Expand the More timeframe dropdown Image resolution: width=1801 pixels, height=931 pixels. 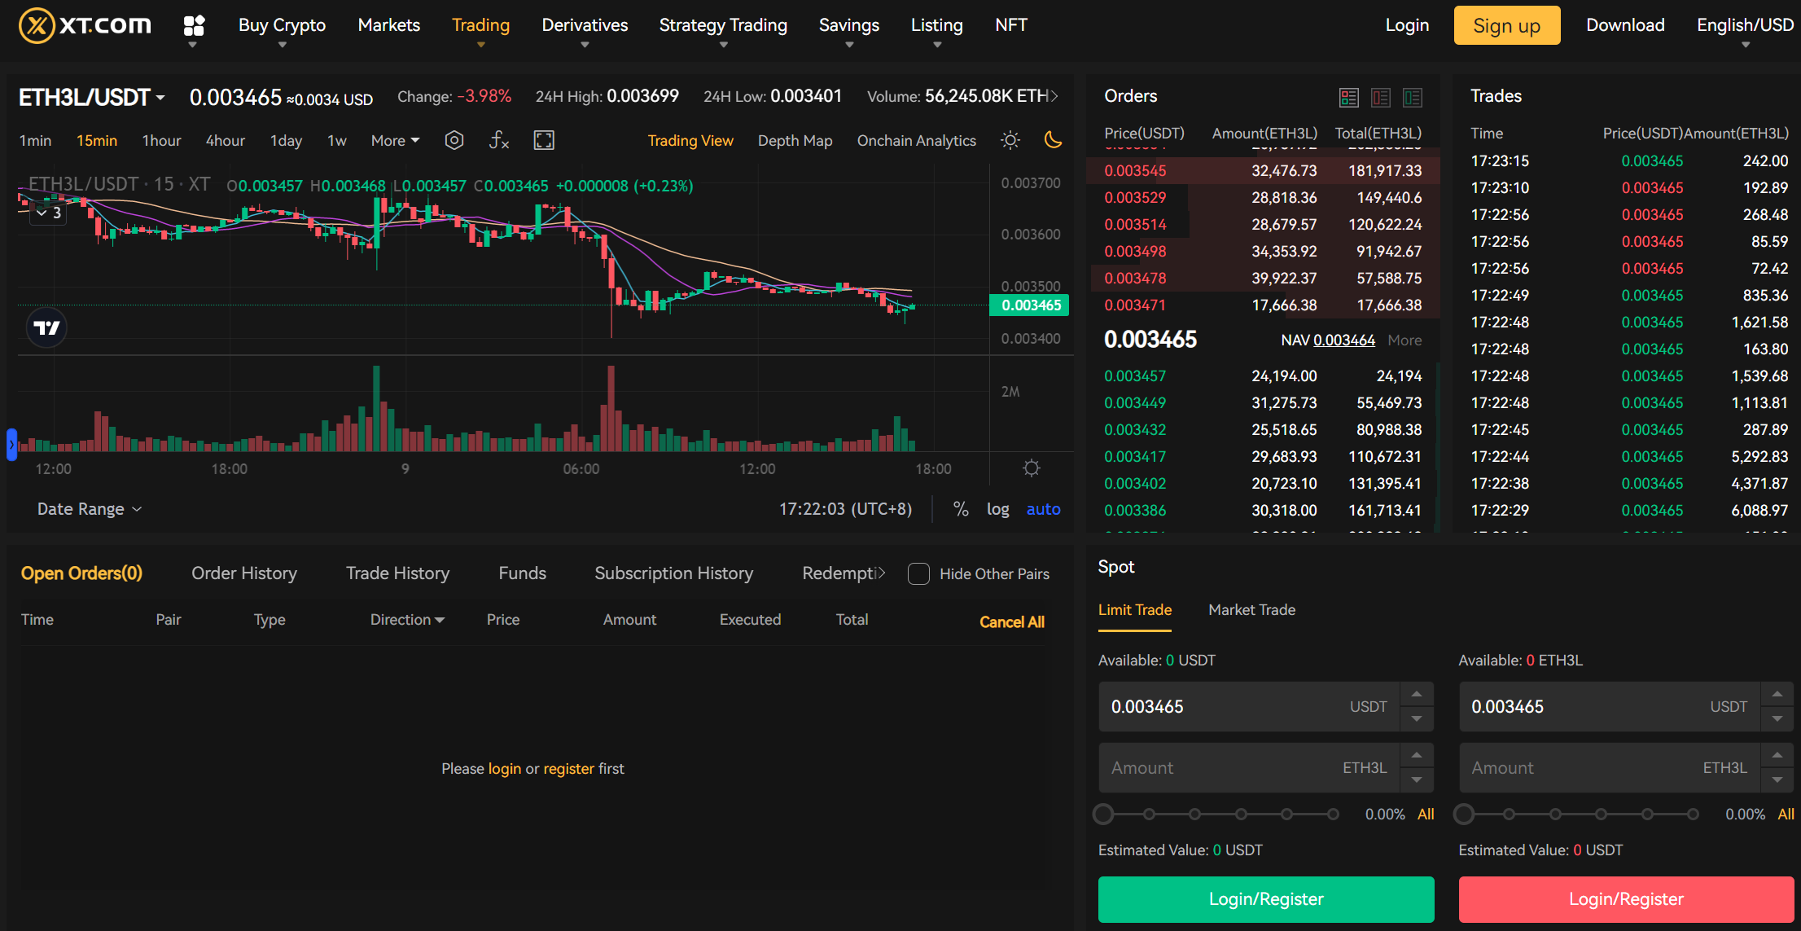394,140
